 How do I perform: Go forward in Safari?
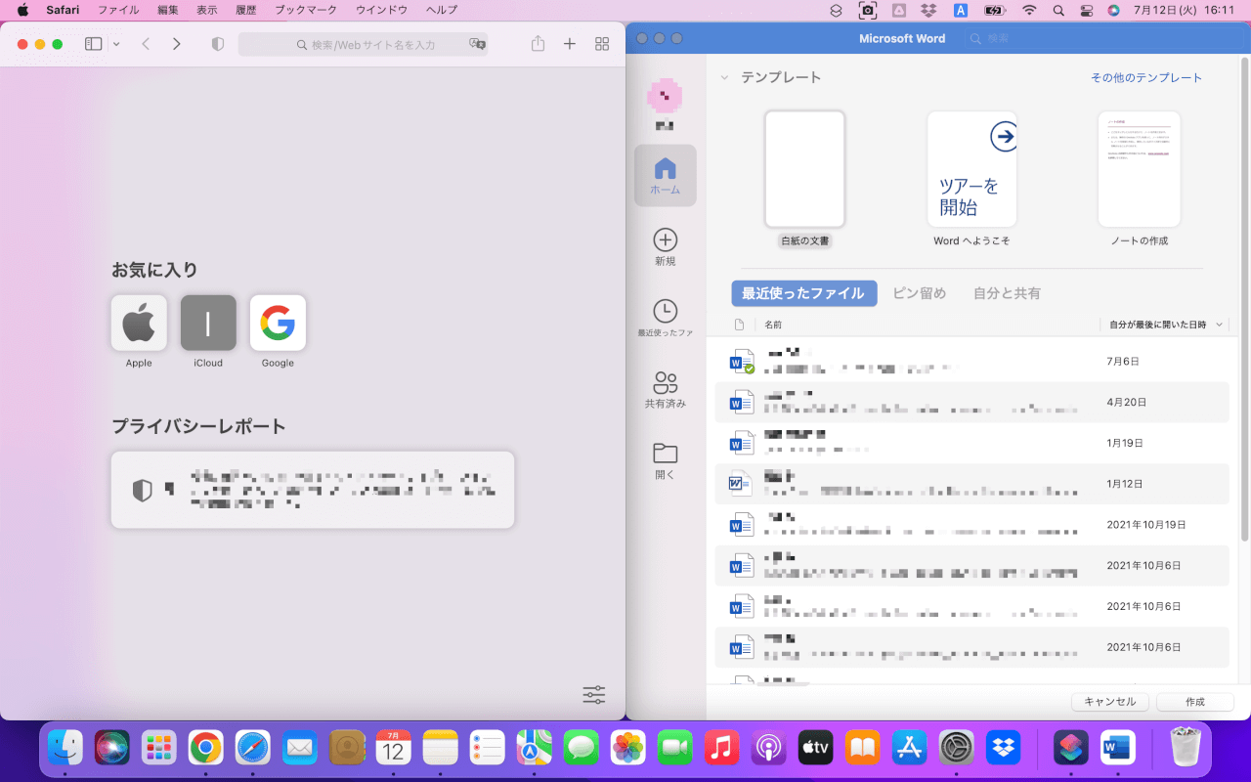coord(176,44)
